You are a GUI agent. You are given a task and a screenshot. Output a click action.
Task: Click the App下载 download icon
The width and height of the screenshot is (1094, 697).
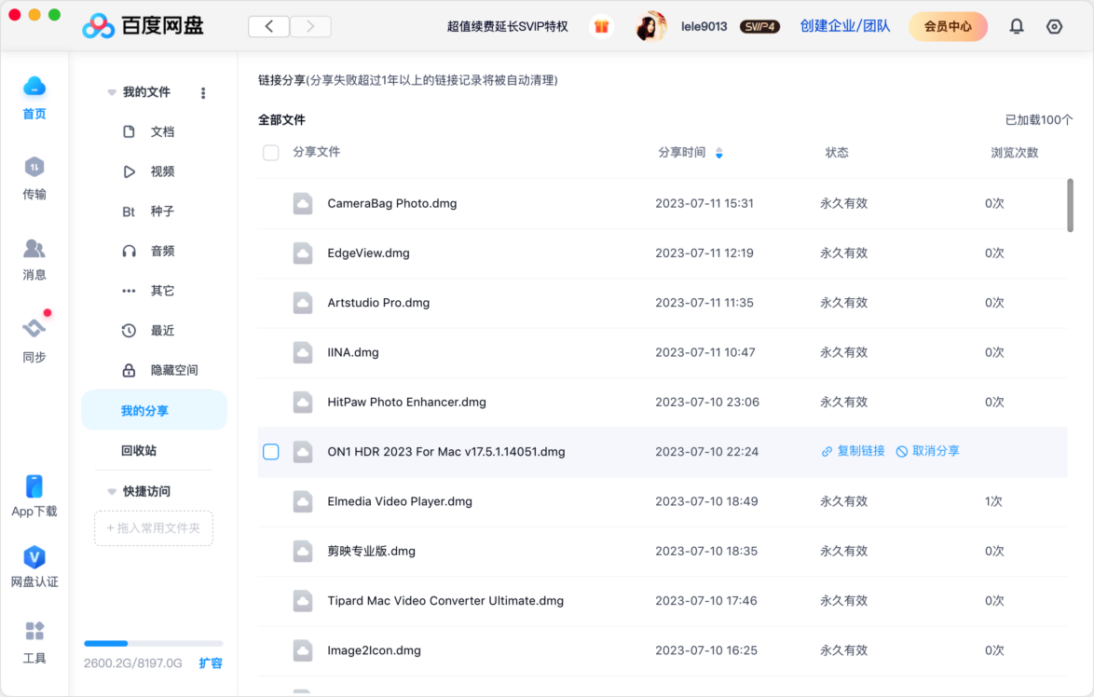(34, 486)
